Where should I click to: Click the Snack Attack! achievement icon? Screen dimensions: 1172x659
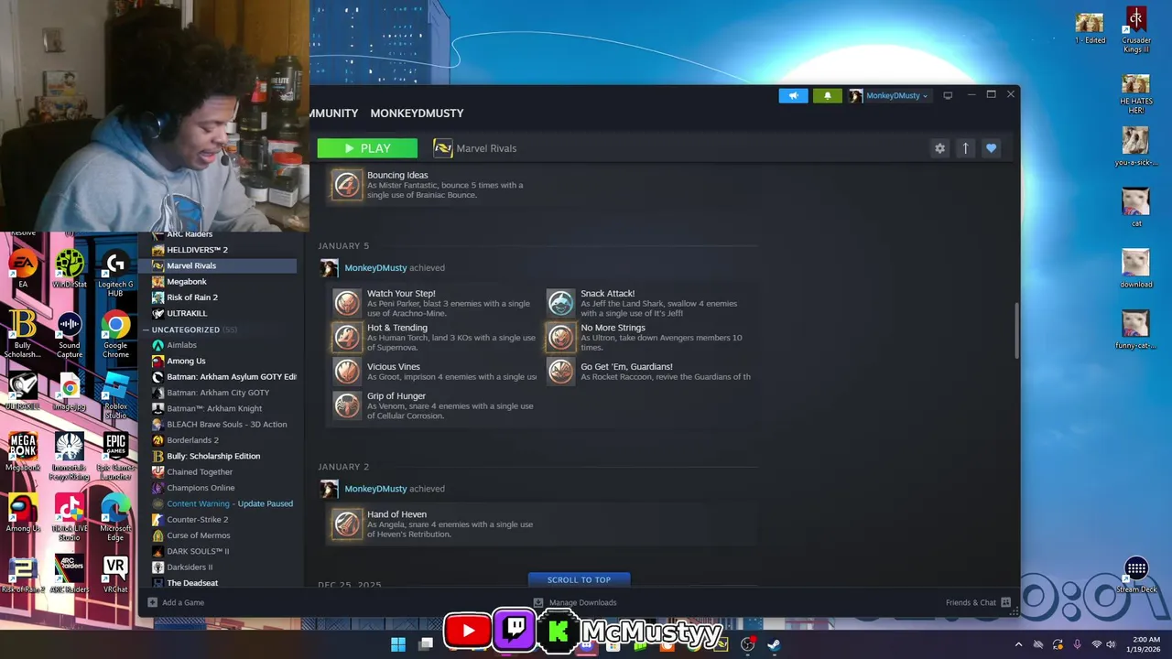pyautogui.click(x=560, y=303)
